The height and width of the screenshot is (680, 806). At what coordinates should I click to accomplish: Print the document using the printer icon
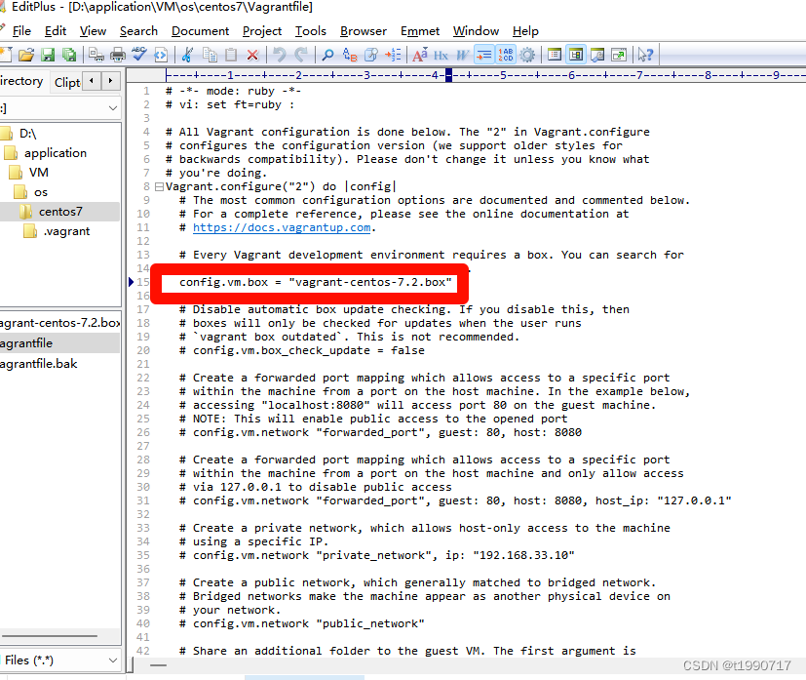point(118,55)
